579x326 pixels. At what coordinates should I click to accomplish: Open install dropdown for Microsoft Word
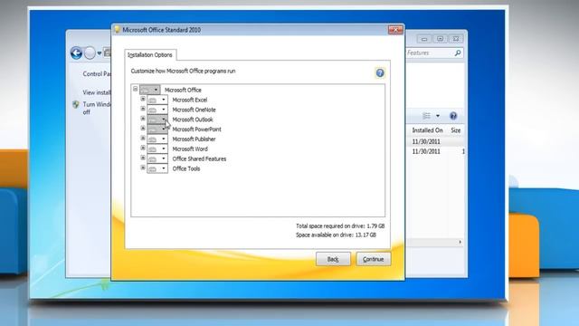[x=157, y=149]
